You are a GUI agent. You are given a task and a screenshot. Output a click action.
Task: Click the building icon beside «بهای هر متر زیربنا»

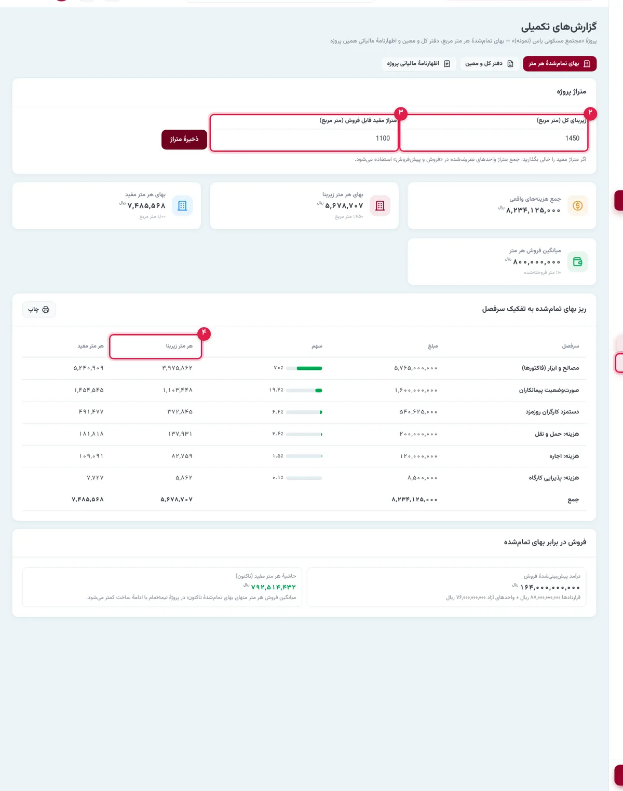click(x=380, y=206)
